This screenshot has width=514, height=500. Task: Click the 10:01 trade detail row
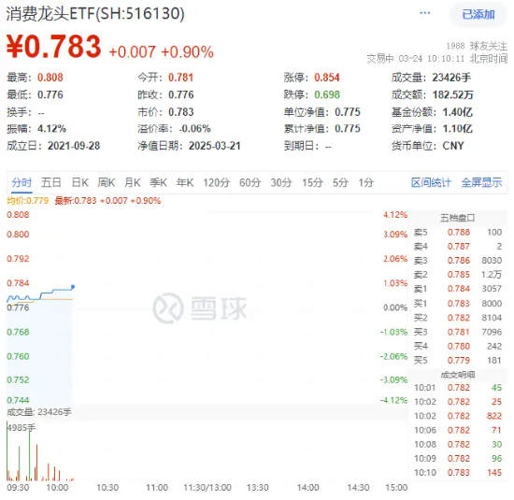458,388
